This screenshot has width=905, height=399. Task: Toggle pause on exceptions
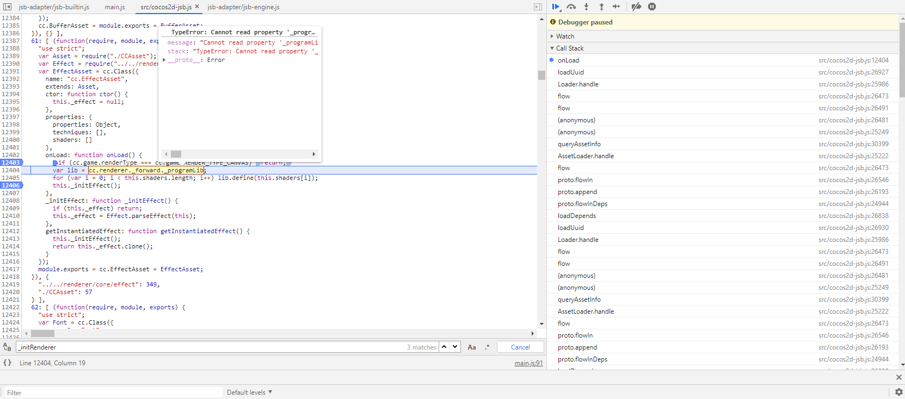[652, 7]
